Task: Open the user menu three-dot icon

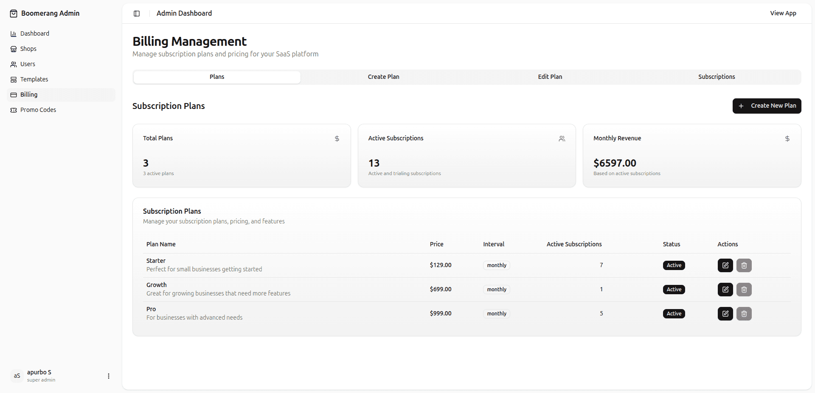Action: pos(109,376)
